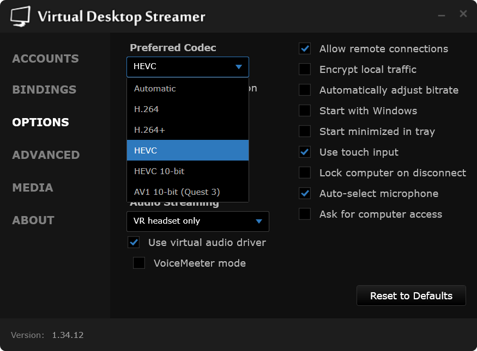The height and width of the screenshot is (351, 477).
Task: Click the Virtual Desktop Streamer monitor logo
Action: [x=21, y=17]
